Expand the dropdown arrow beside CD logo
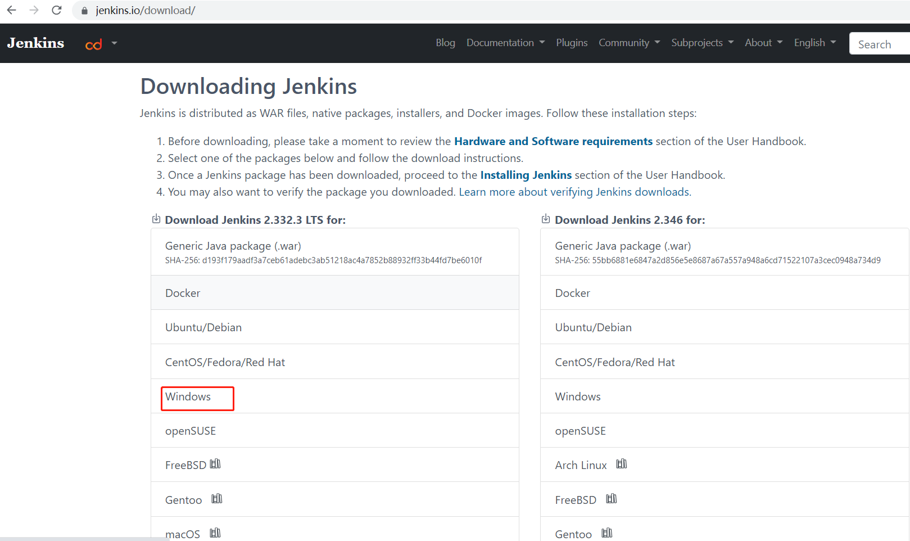This screenshot has width=910, height=541. point(114,43)
